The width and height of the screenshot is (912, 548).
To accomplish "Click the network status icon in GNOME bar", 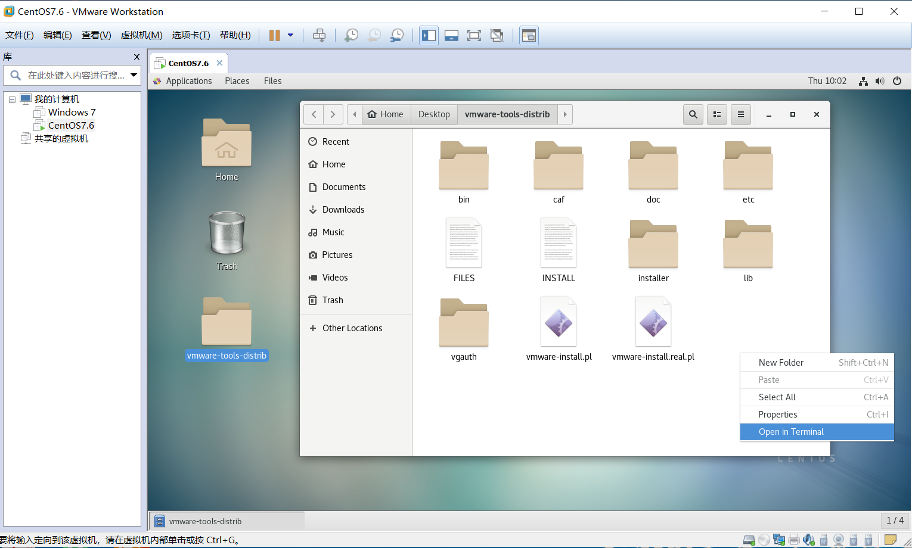I will [x=863, y=81].
